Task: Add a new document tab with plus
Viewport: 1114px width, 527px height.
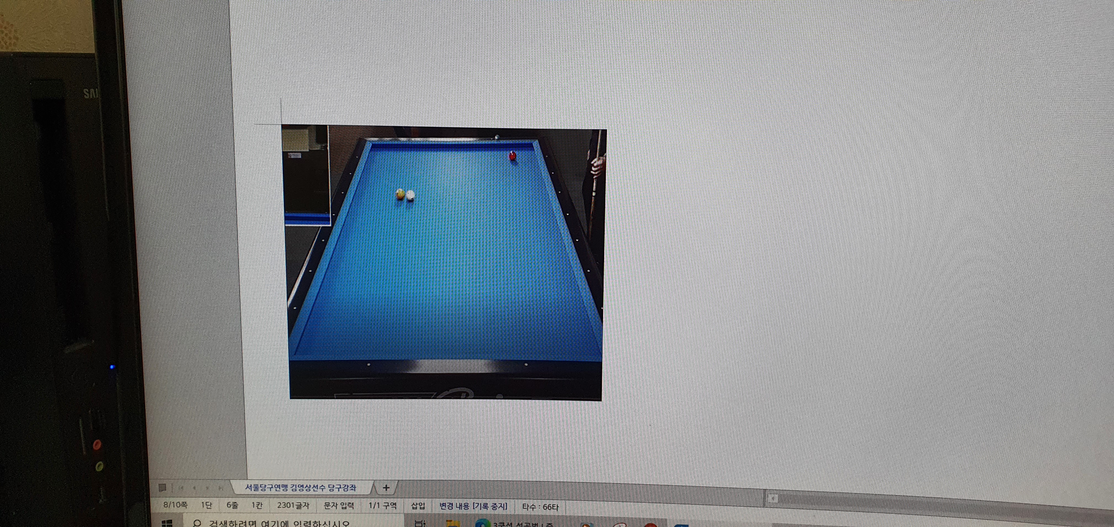Action: pos(386,488)
